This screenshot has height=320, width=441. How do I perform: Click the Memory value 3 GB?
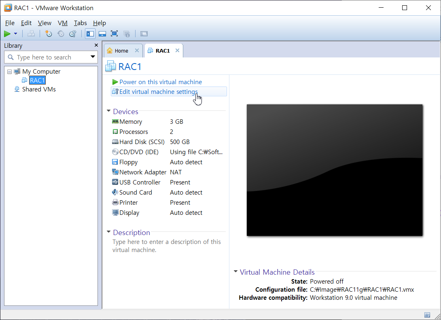(176, 122)
